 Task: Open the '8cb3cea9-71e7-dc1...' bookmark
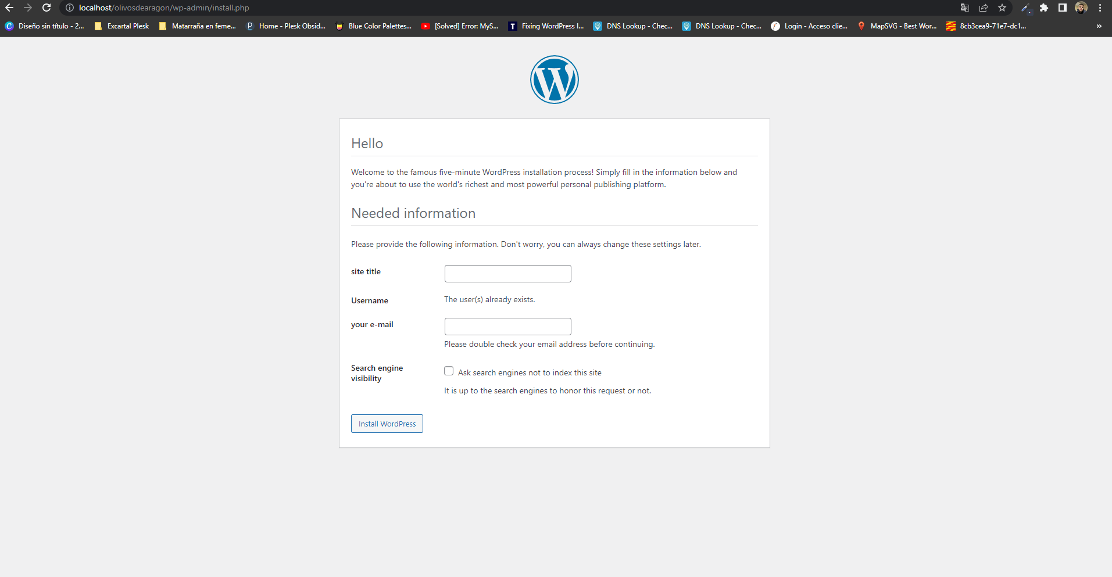(986, 26)
